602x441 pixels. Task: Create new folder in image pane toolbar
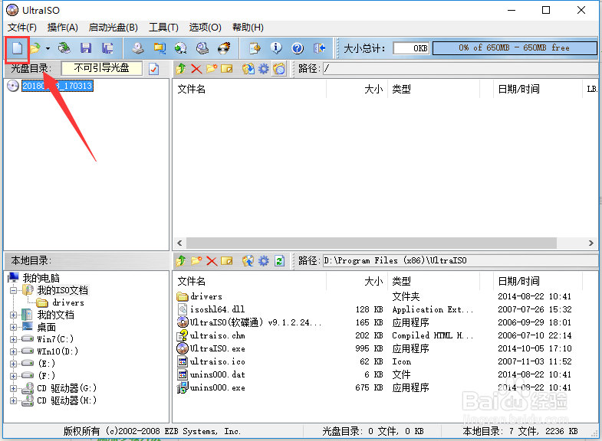tap(212, 69)
